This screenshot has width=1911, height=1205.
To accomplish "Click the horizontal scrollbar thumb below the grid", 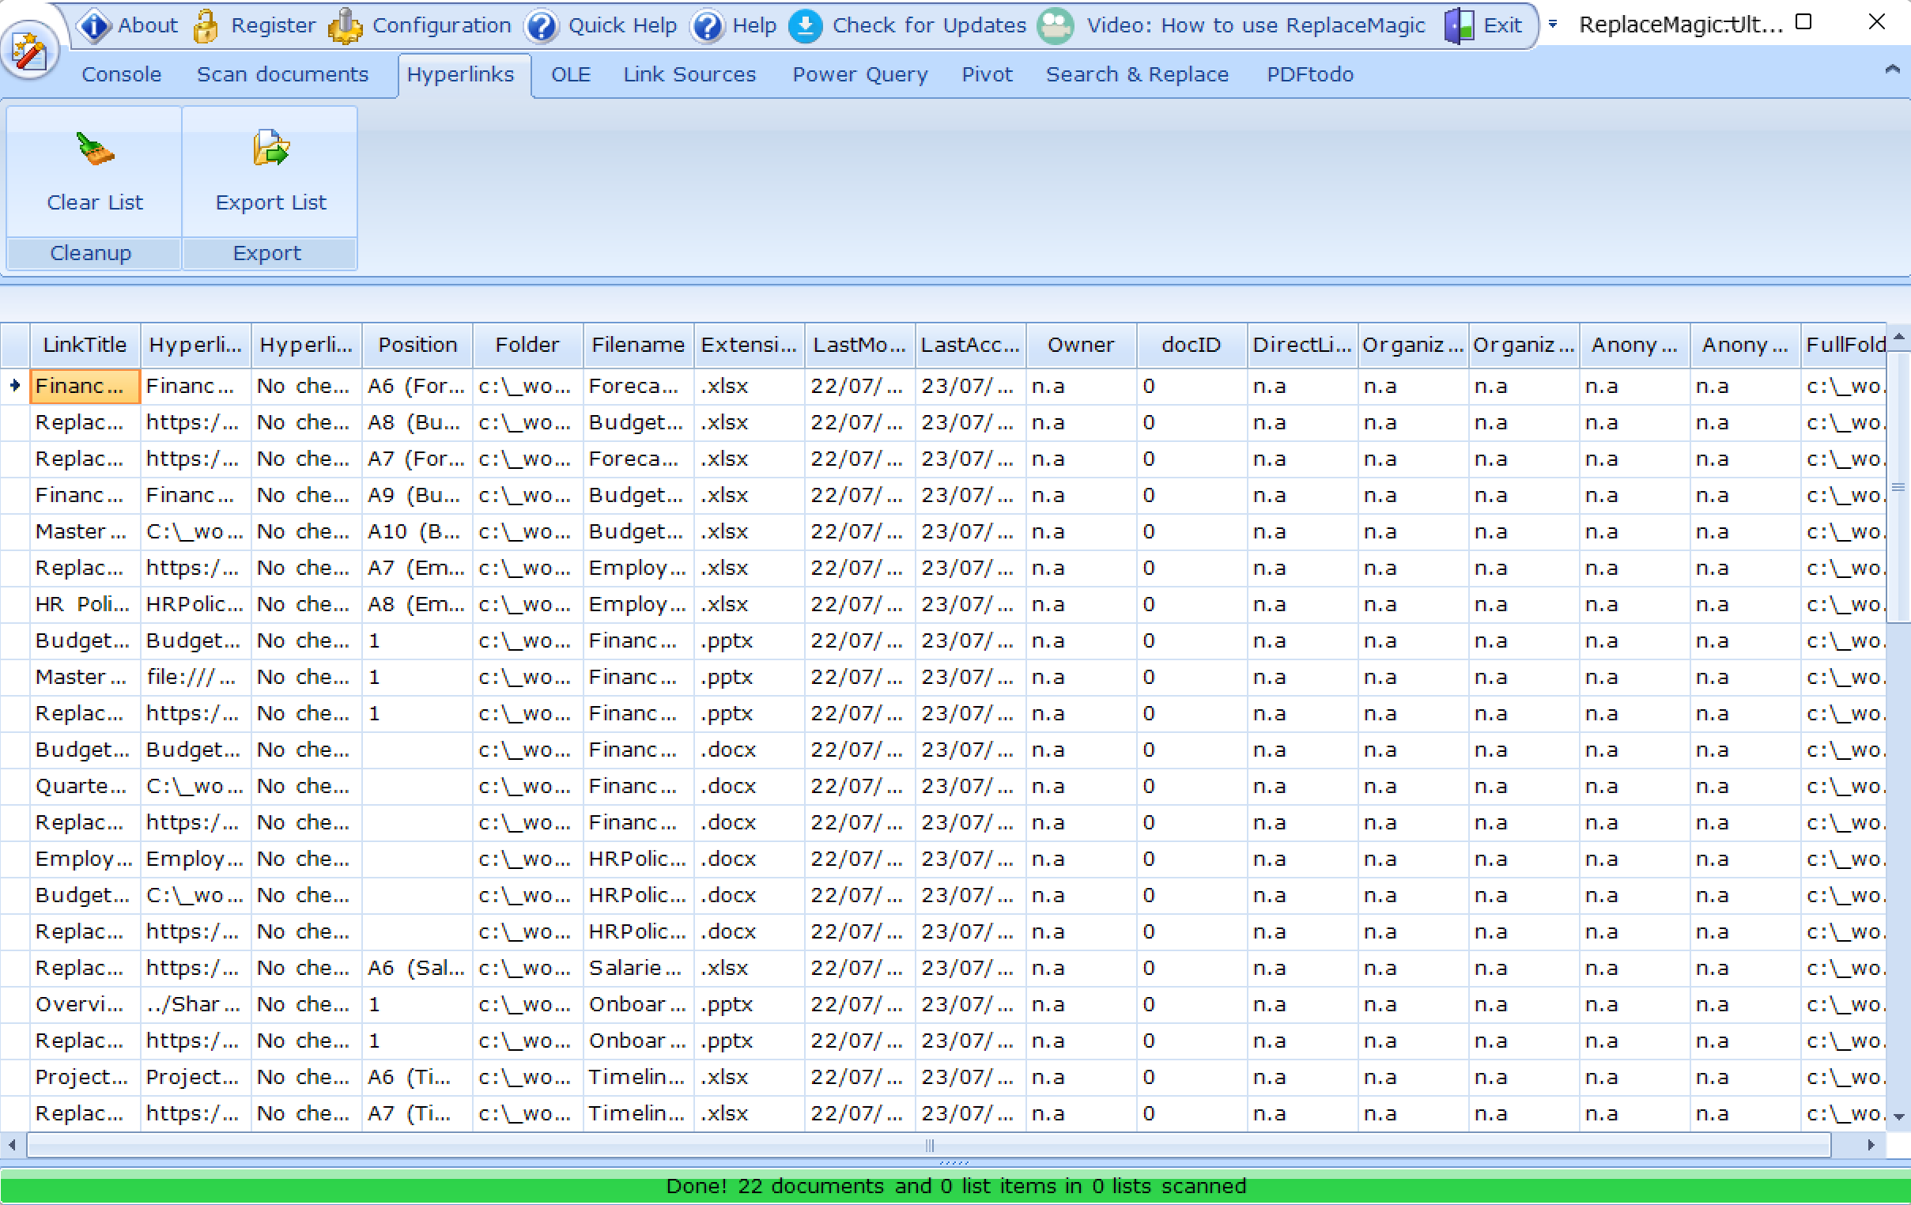I will click(928, 1146).
